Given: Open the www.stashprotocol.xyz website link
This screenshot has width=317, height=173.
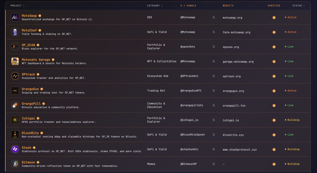Looking at the screenshot, I should (240, 150).
